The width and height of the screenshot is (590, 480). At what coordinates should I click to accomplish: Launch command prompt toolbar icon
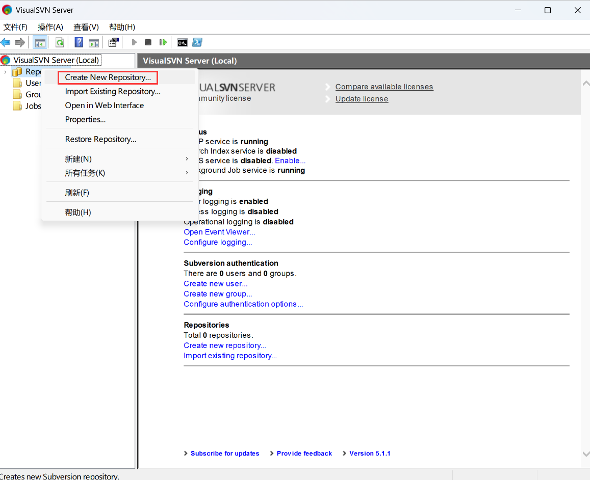click(x=183, y=42)
